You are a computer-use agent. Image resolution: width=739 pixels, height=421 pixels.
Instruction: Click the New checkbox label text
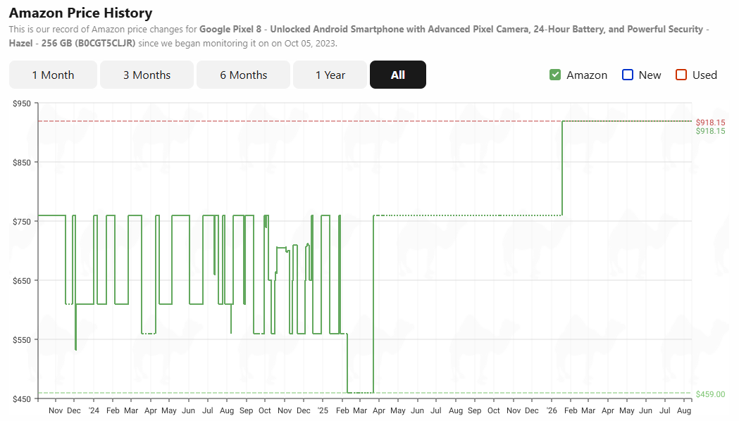pyautogui.click(x=650, y=75)
